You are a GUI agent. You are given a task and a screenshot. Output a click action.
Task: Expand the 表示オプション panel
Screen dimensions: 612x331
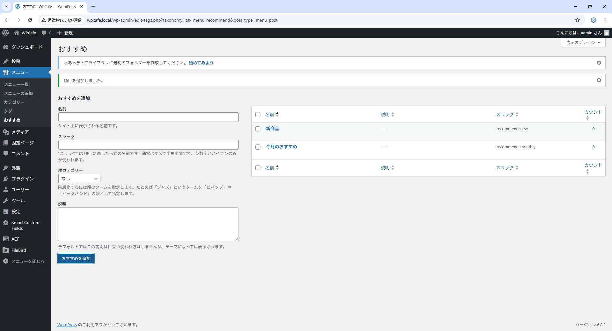(583, 42)
